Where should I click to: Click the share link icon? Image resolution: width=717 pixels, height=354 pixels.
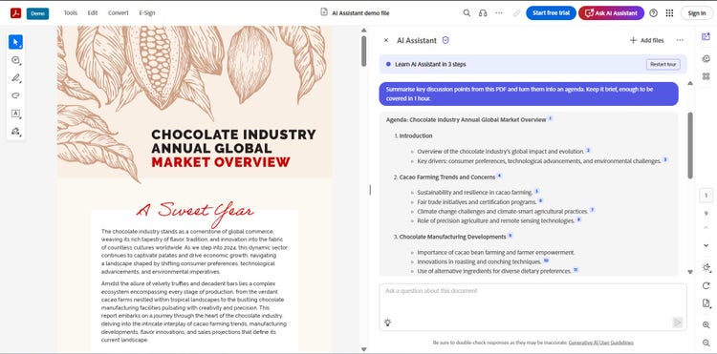pos(516,13)
